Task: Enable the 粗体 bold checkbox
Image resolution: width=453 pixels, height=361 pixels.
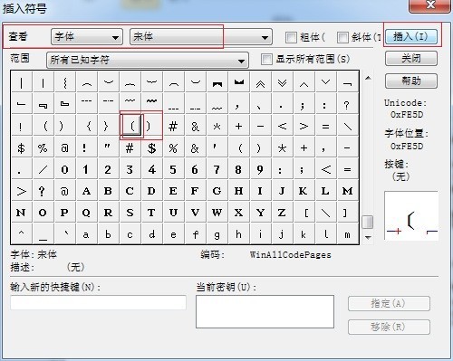Action: coord(291,37)
